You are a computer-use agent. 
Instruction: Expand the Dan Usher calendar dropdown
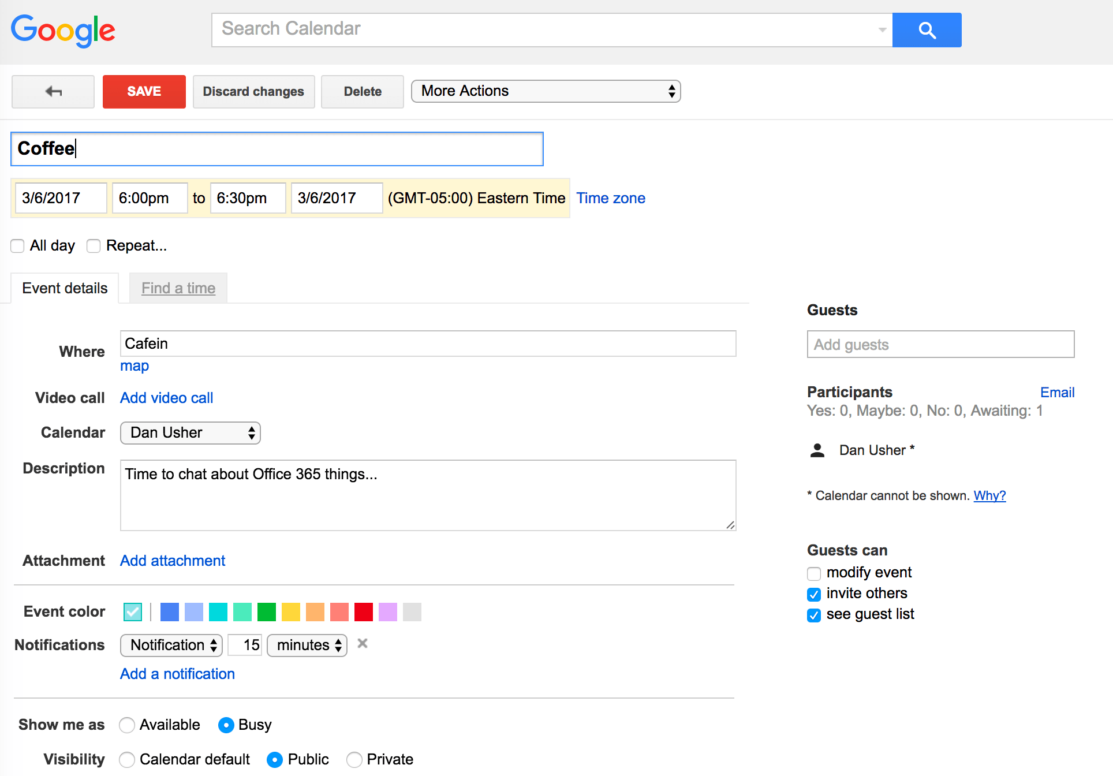[x=190, y=433]
